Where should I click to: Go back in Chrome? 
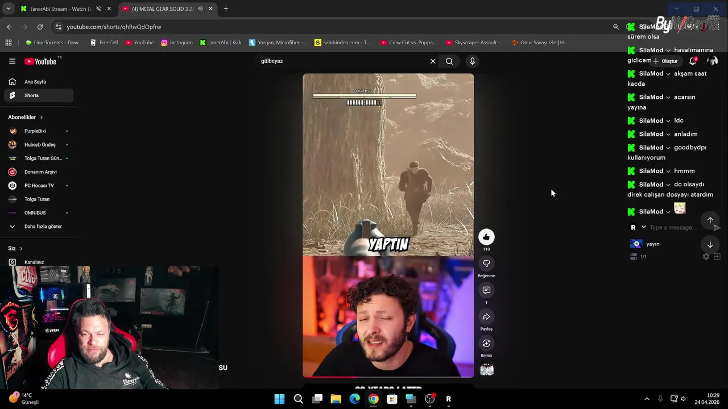tap(9, 27)
